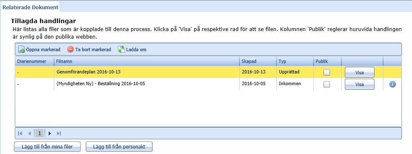The height and width of the screenshot is (154, 412).
Task: Click Visa button for Genomförandeplan 2016-10-13
Action: point(359,73)
